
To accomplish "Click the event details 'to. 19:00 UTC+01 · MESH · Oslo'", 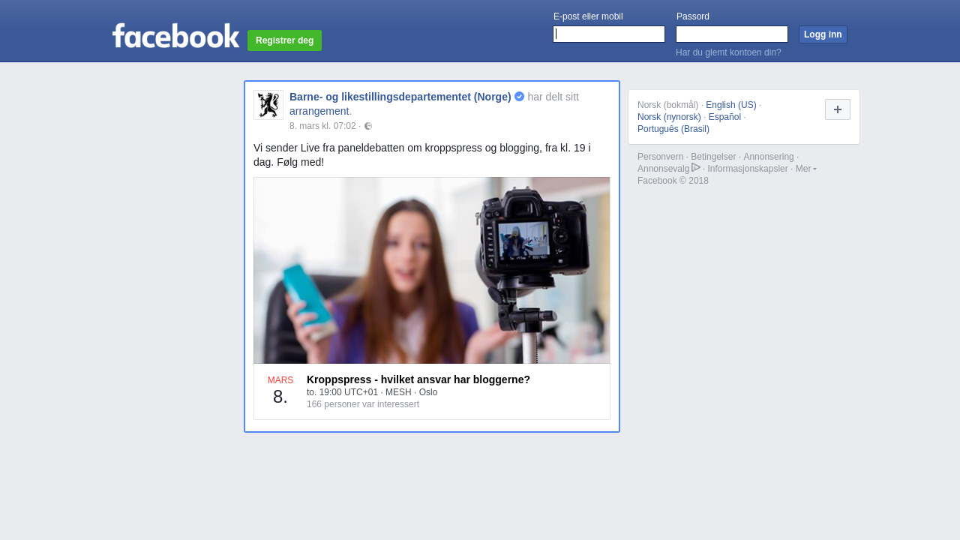I will [x=372, y=392].
